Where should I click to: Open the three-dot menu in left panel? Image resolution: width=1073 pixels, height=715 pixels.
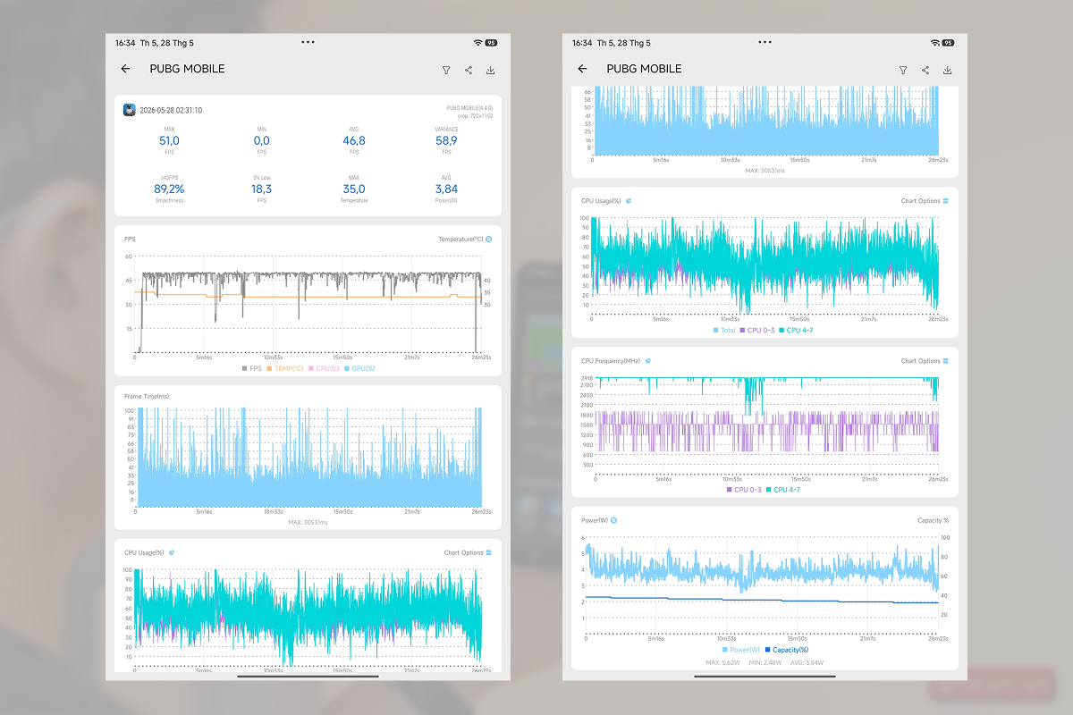point(308,42)
